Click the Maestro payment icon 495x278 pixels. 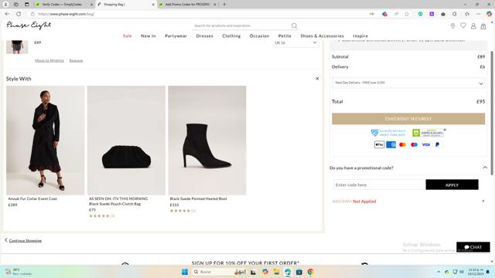(415, 144)
